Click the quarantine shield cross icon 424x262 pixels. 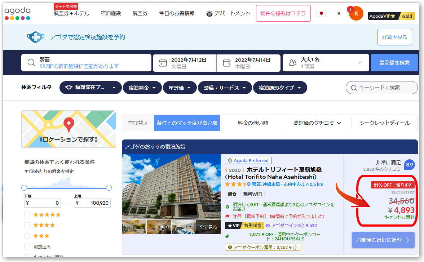pyautogui.click(x=35, y=37)
